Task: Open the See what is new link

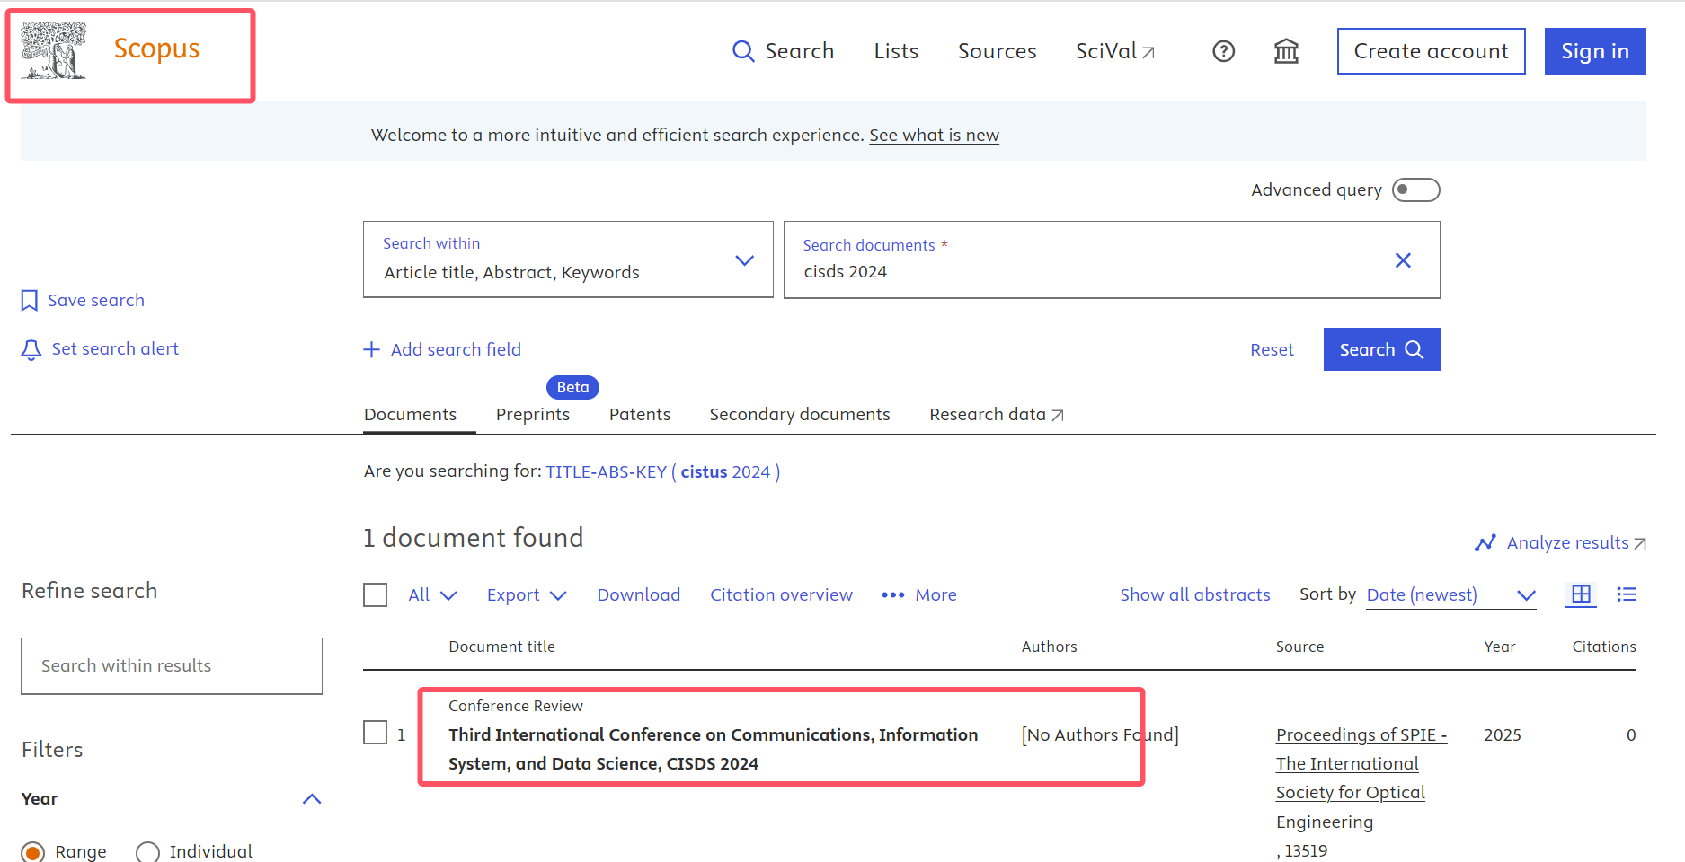Action: point(934,136)
